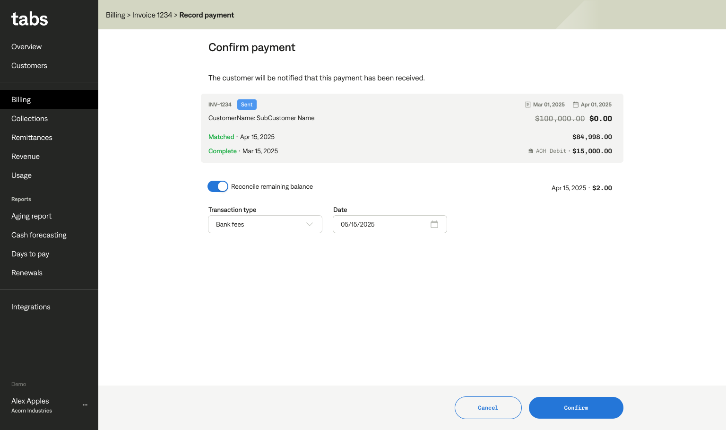Click Invoice 1234 breadcrumb link

(152, 15)
